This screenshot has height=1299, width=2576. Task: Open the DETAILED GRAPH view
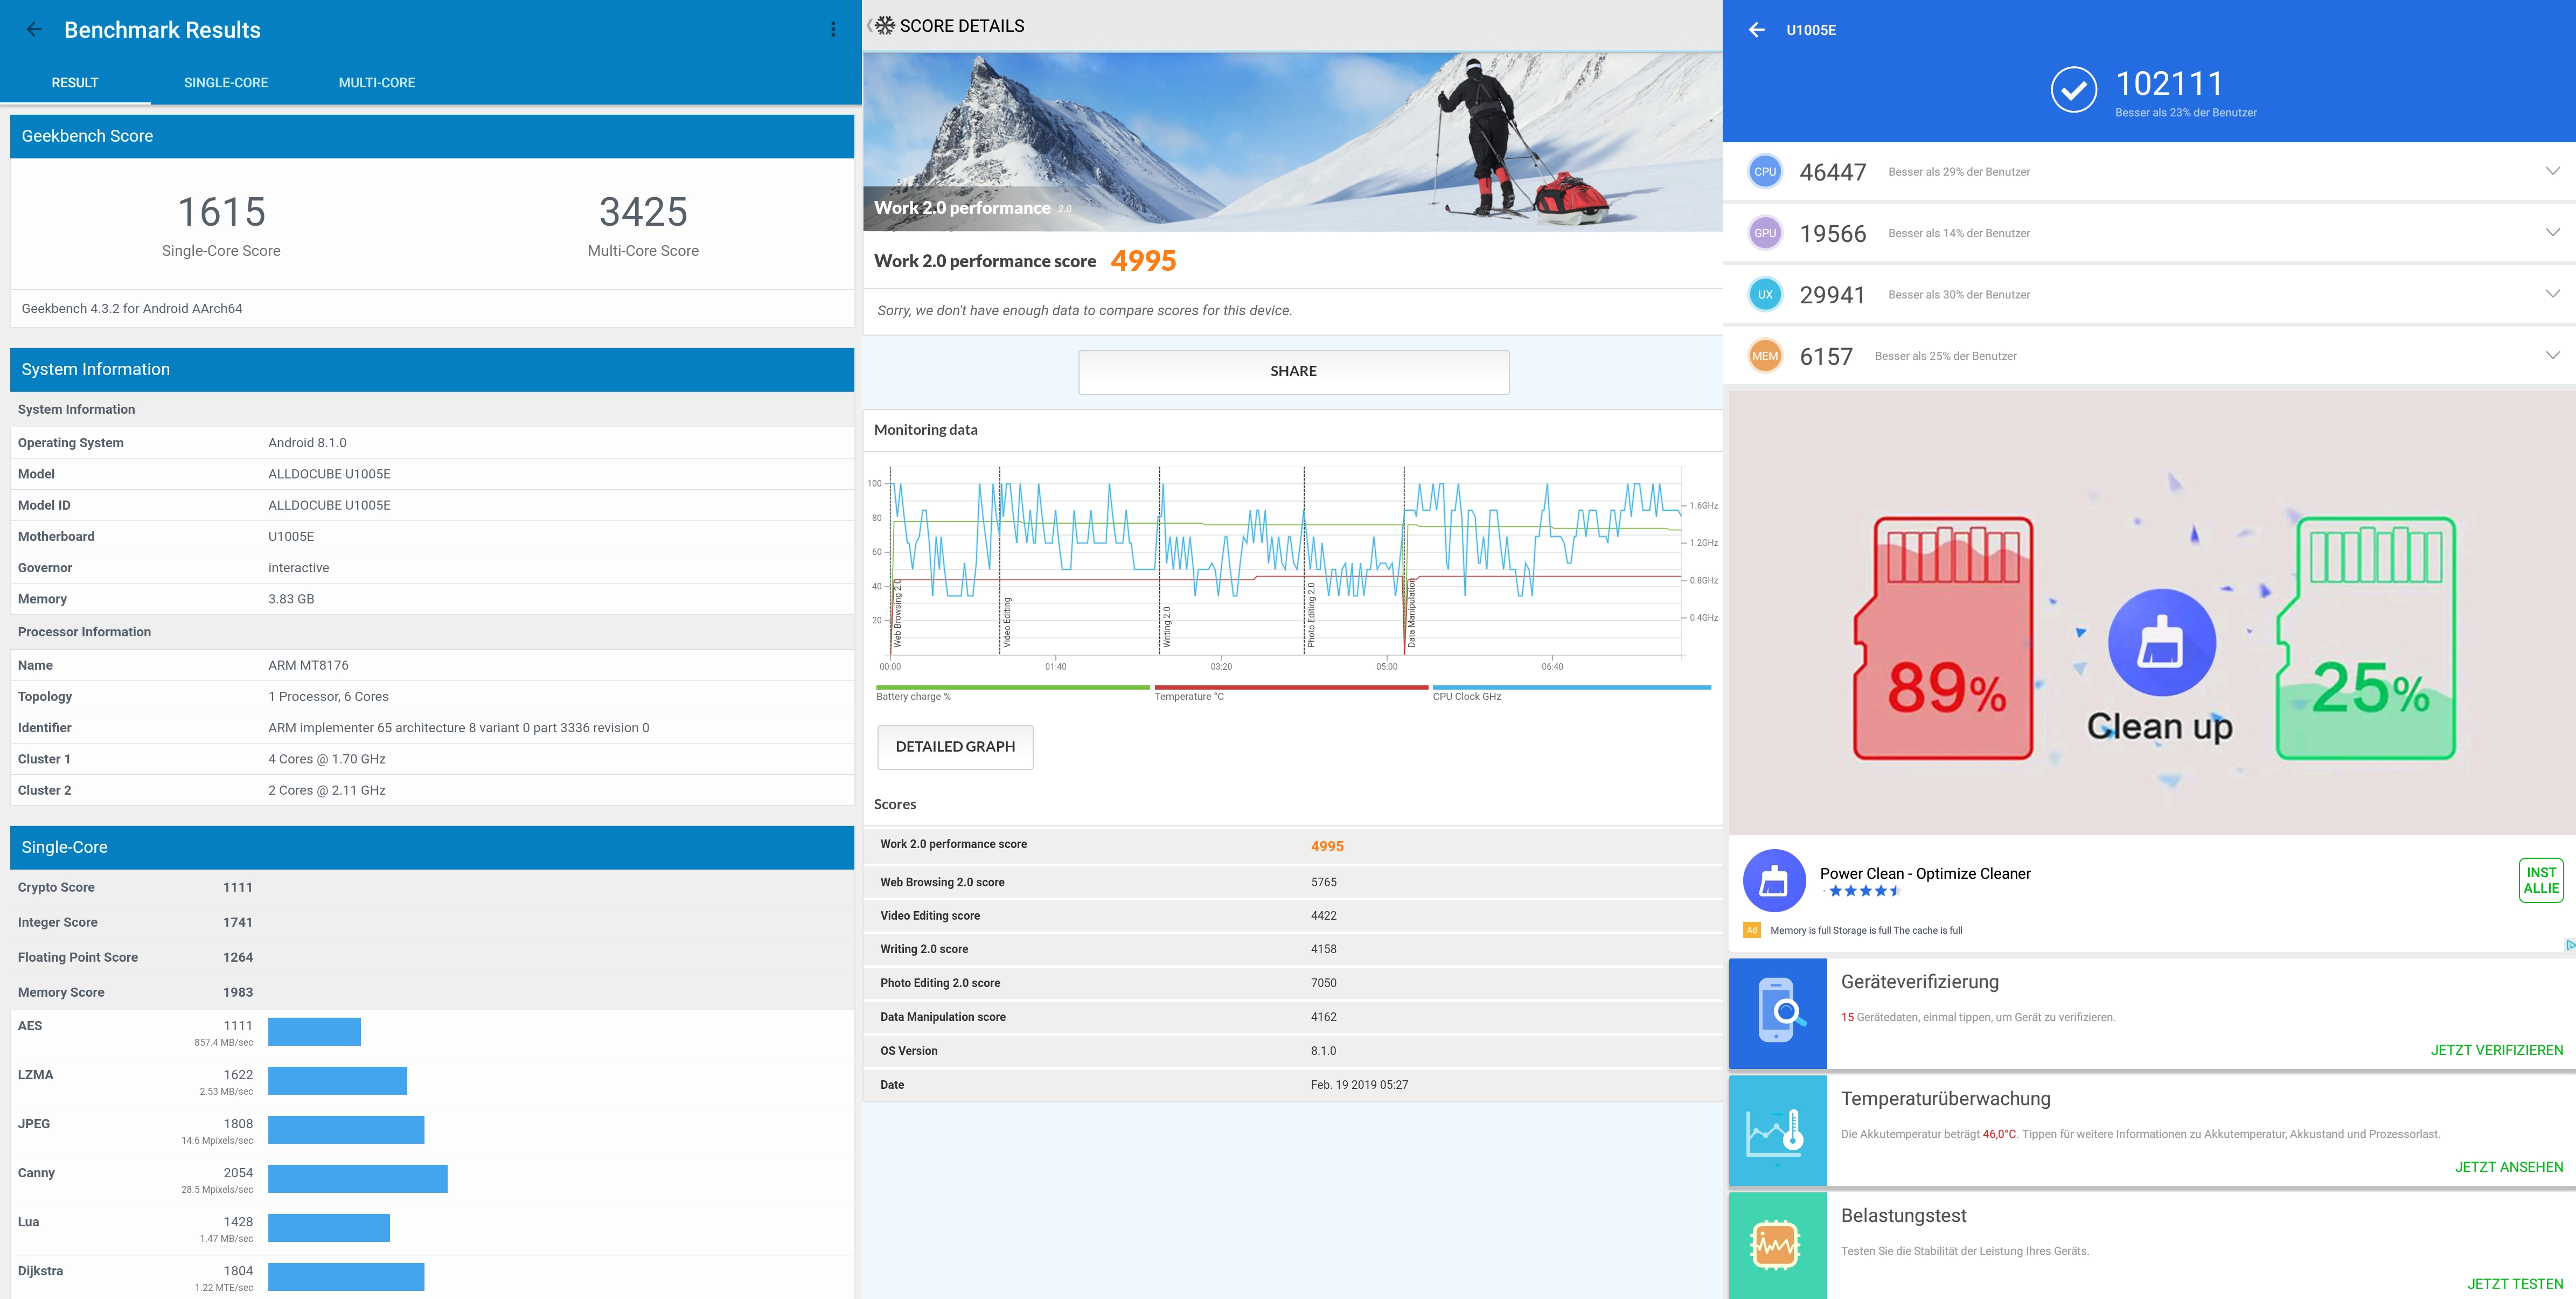[955, 747]
